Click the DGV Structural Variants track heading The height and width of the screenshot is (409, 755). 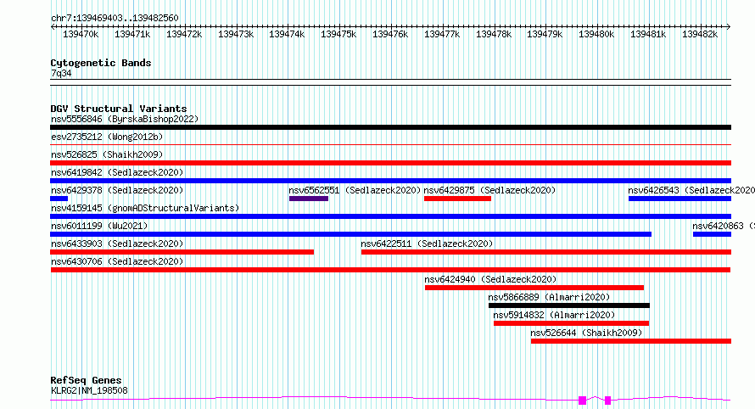119,109
